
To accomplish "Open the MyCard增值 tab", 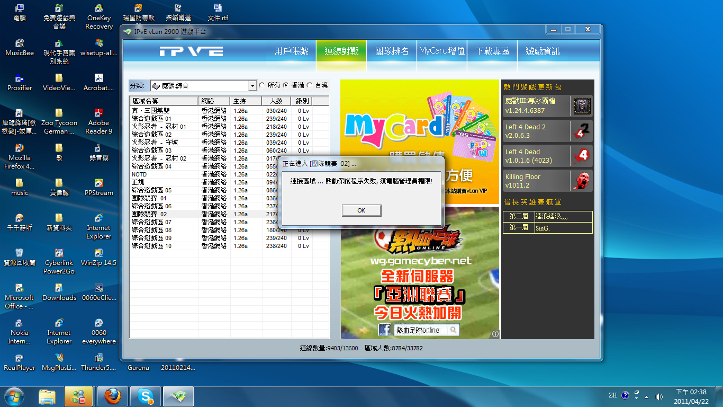I will 442,51.
